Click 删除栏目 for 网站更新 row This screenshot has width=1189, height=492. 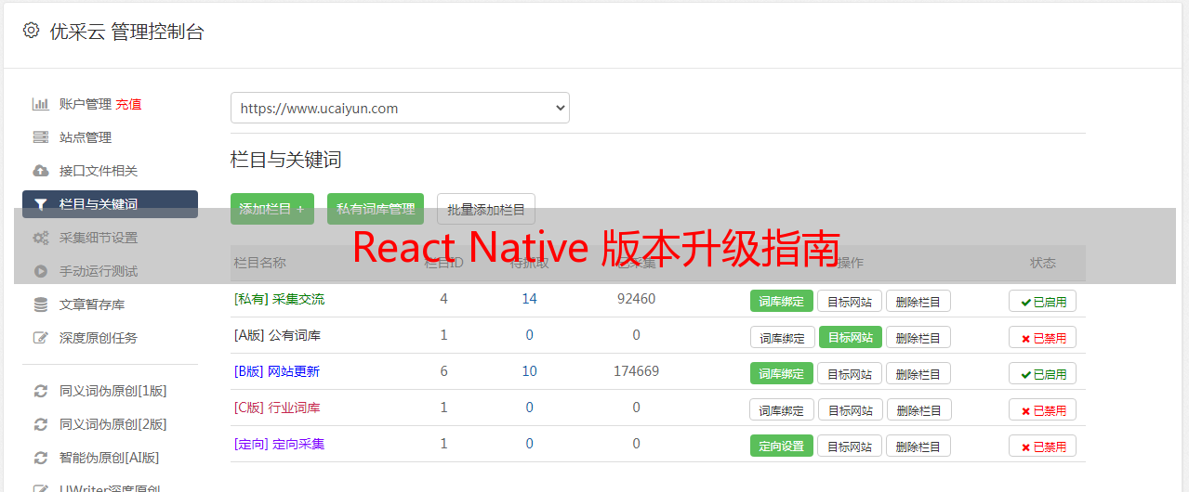[x=918, y=373]
